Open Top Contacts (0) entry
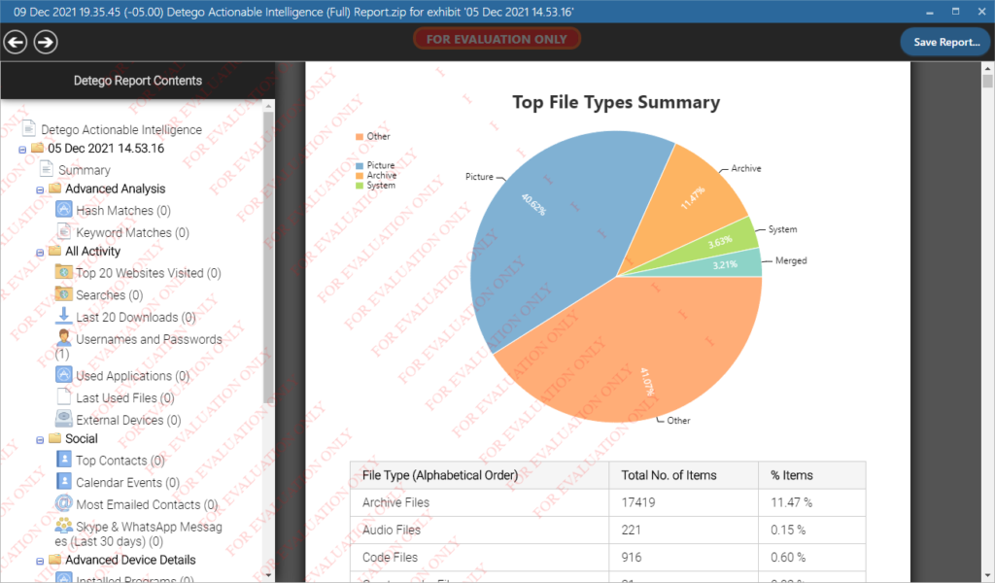Viewport: 995px width, 583px height. coord(120,461)
